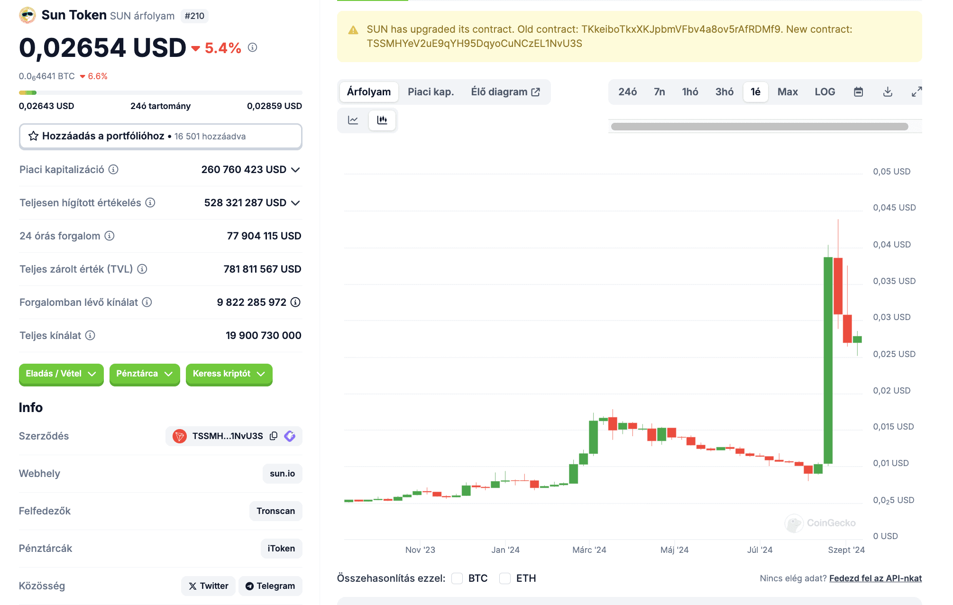Click the 0,02654 USD price text
The width and height of the screenshot is (953, 605).
[103, 48]
